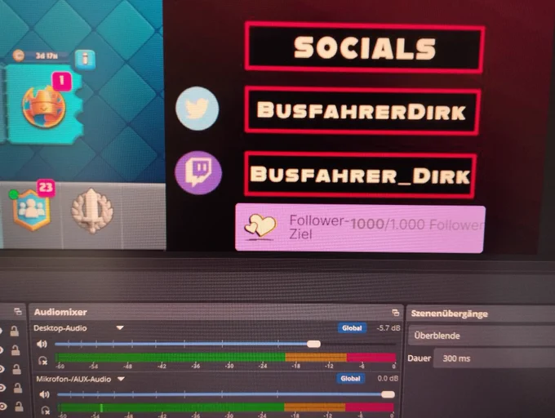The width and height of the screenshot is (555, 418).
Task: Click the Twitter bird icon in preview
Action: pos(198,109)
